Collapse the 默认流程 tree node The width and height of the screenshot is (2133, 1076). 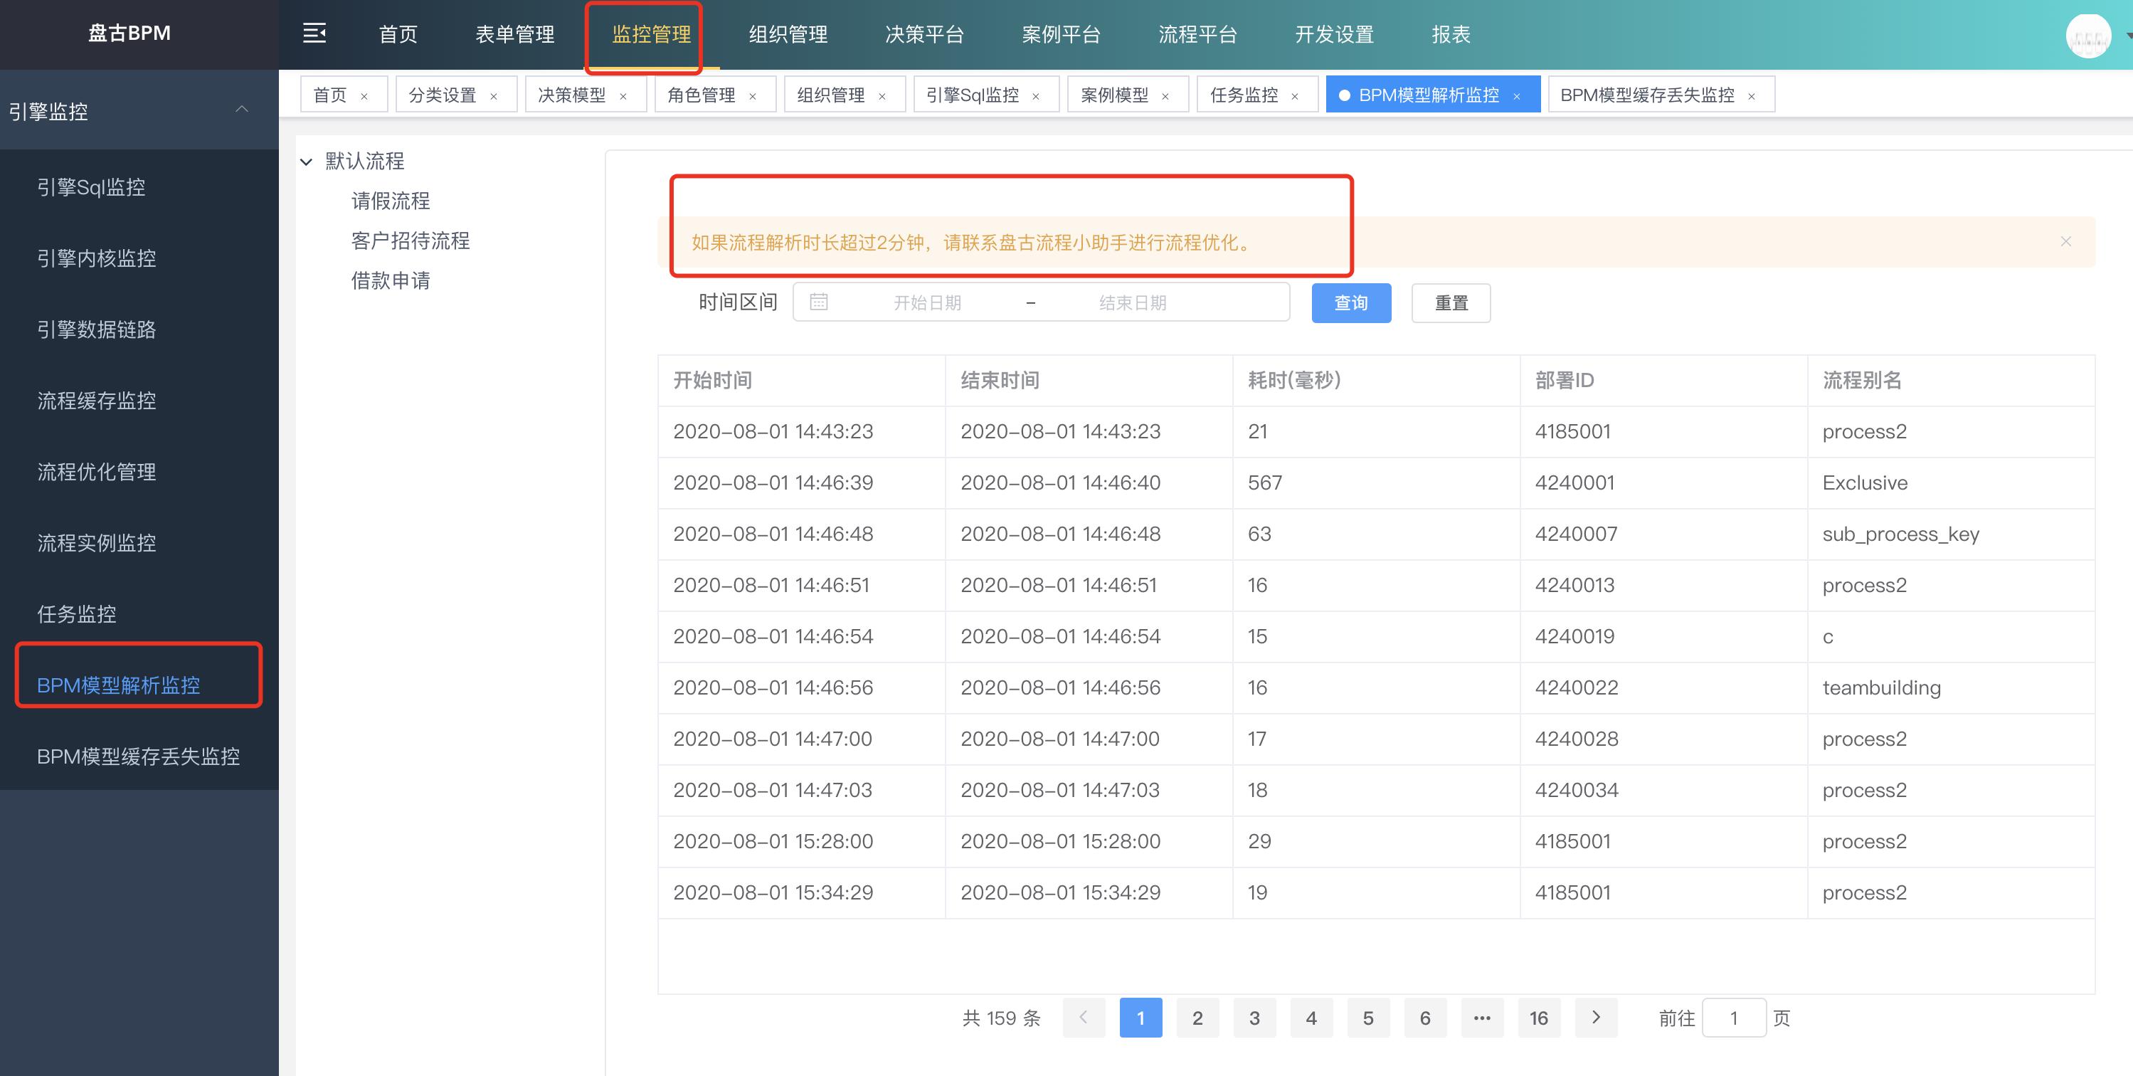pyautogui.click(x=307, y=162)
